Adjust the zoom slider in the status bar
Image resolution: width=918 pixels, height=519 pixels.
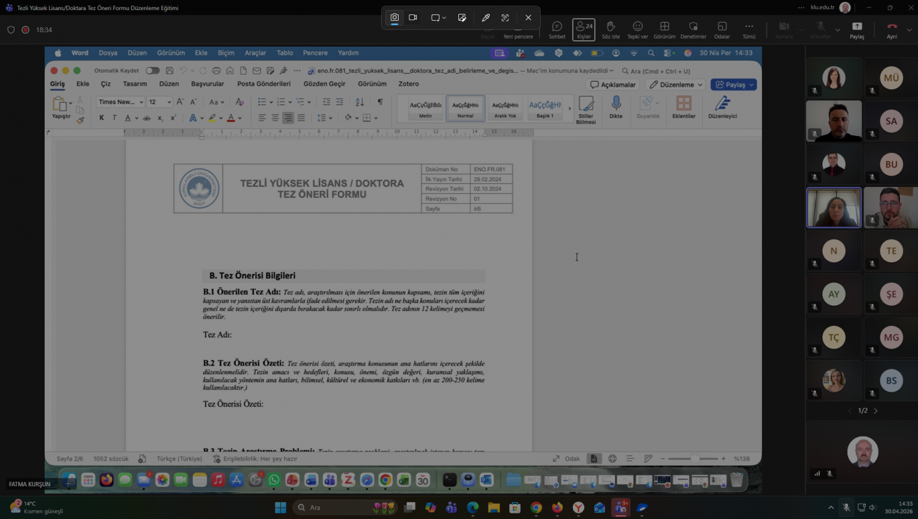coord(693,459)
